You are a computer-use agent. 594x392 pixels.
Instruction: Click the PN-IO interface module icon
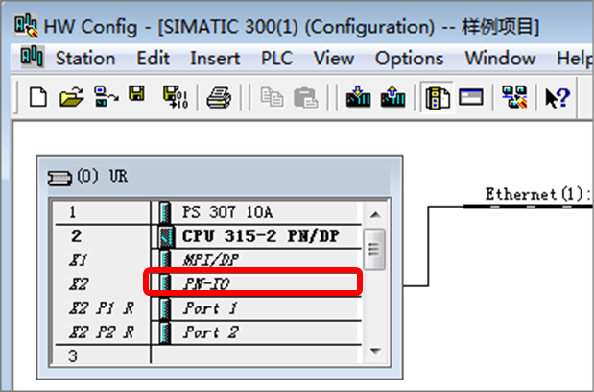coord(165,283)
